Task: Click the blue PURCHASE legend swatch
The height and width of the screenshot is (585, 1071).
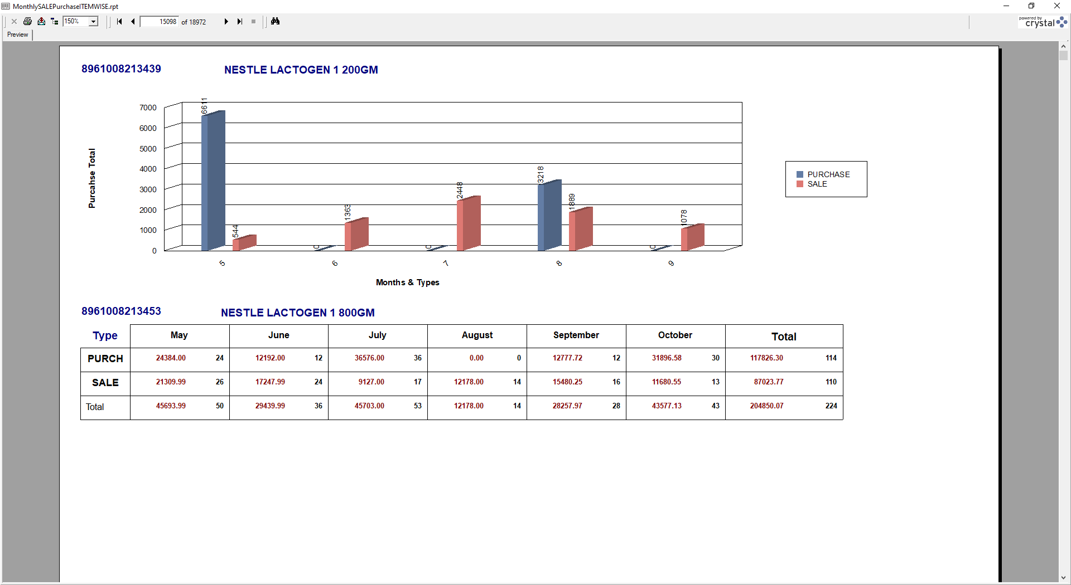Action: pyautogui.click(x=800, y=174)
